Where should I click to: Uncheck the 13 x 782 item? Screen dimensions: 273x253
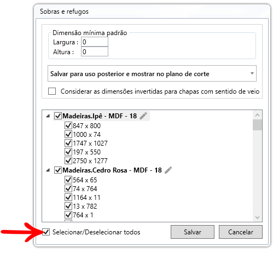(68, 206)
